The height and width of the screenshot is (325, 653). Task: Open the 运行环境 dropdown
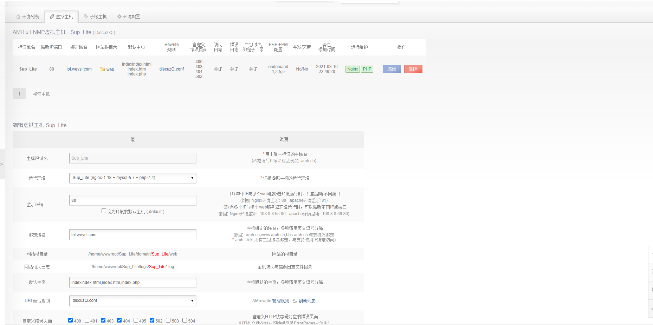[x=132, y=178]
